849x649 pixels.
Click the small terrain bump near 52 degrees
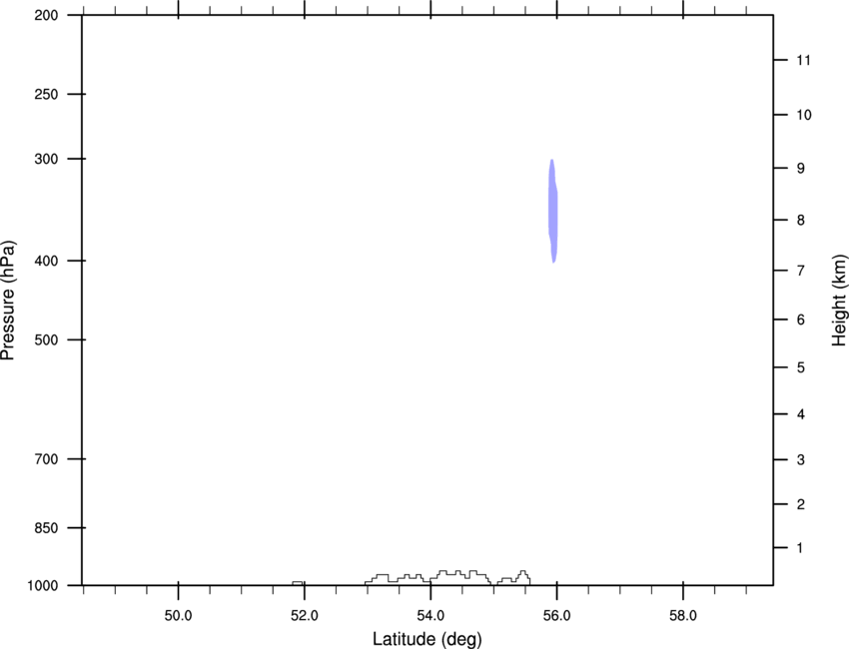pyautogui.click(x=298, y=583)
